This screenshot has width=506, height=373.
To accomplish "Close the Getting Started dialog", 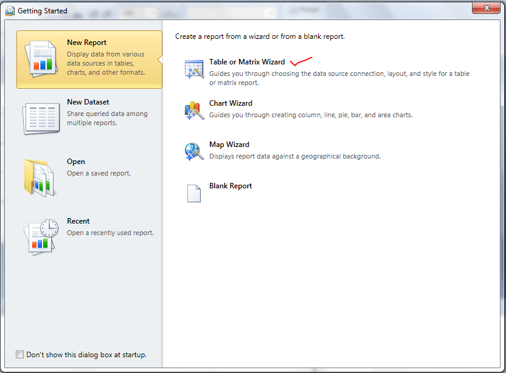I will pyautogui.click(x=487, y=8).
